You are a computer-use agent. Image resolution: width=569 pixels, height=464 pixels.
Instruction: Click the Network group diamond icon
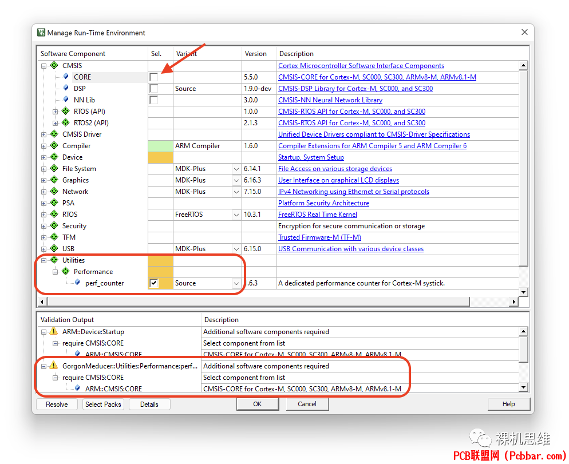(x=54, y=191)
